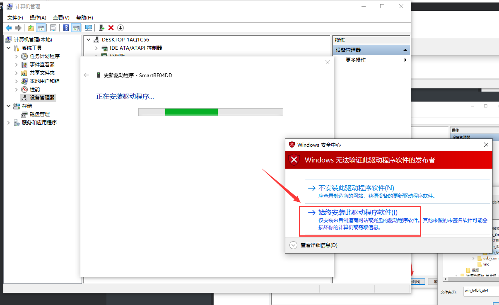Choose 不安装此驱动程序软件(N) option
Image resolution: width=499 pixels, height=305 pixels.
click(x=398, y=191)
